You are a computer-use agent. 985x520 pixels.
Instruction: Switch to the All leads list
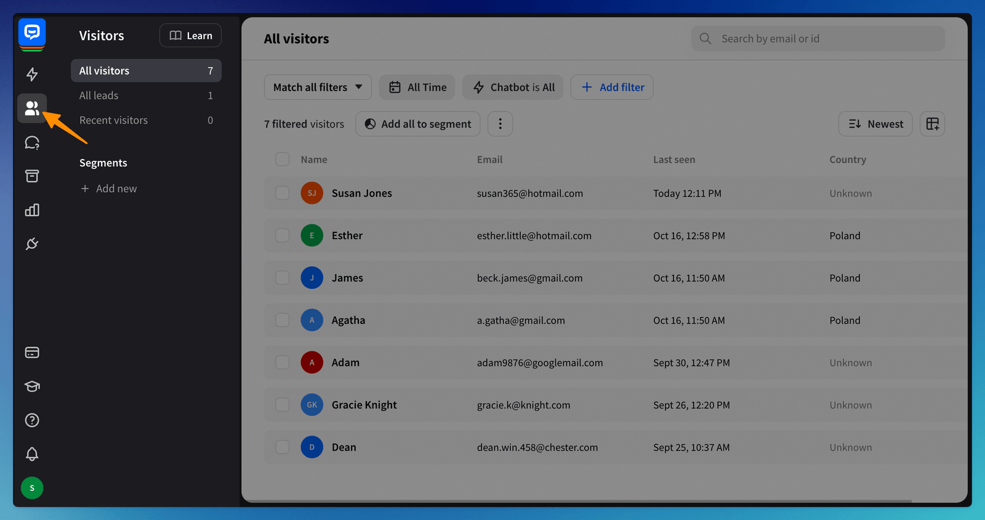pyautogui.click(x=146, y=95)
